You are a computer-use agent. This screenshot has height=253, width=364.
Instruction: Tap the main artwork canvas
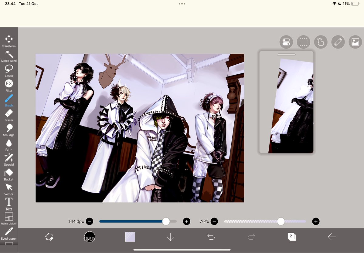pos(140,128)
